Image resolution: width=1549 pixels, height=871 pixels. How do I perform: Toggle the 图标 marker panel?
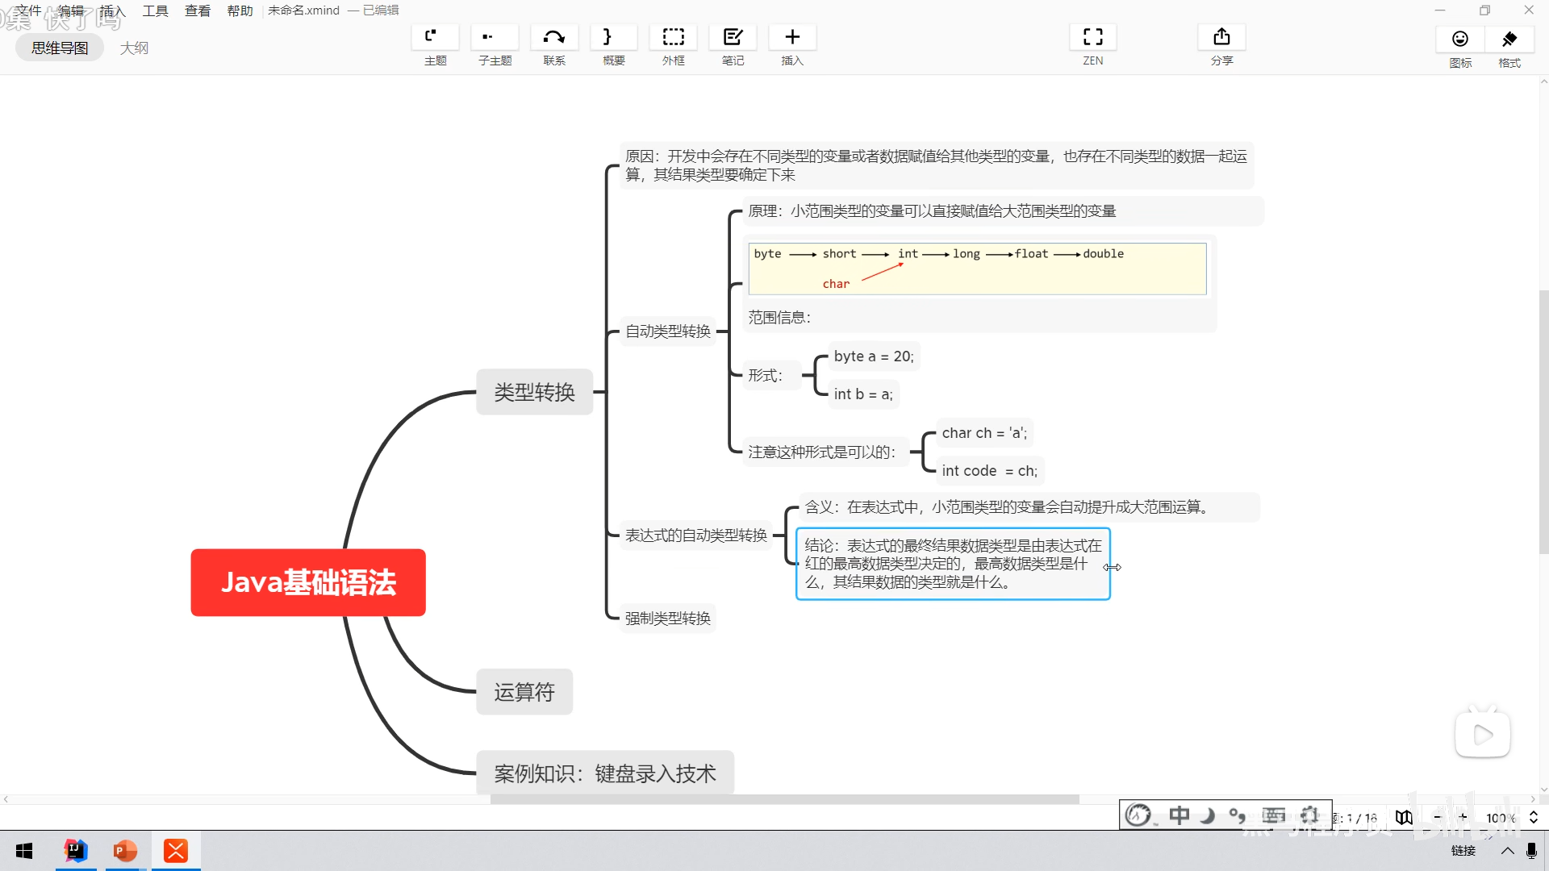(1460, 40)
